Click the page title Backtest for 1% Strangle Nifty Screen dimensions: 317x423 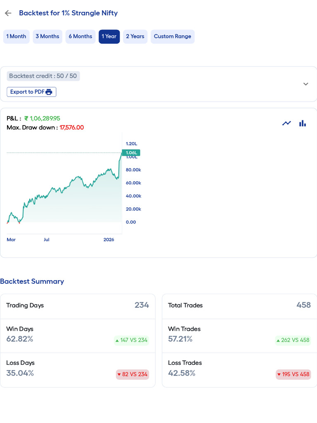(69, 13)
